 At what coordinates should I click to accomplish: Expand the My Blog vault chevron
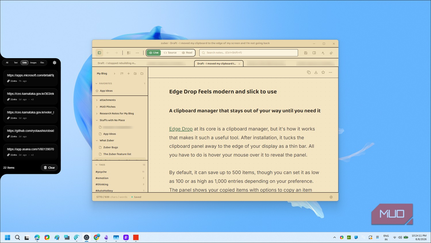click(114, 74)
